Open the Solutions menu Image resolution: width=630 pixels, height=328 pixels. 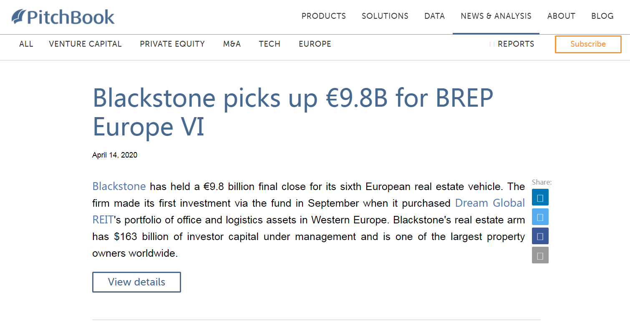pos(385,16)
